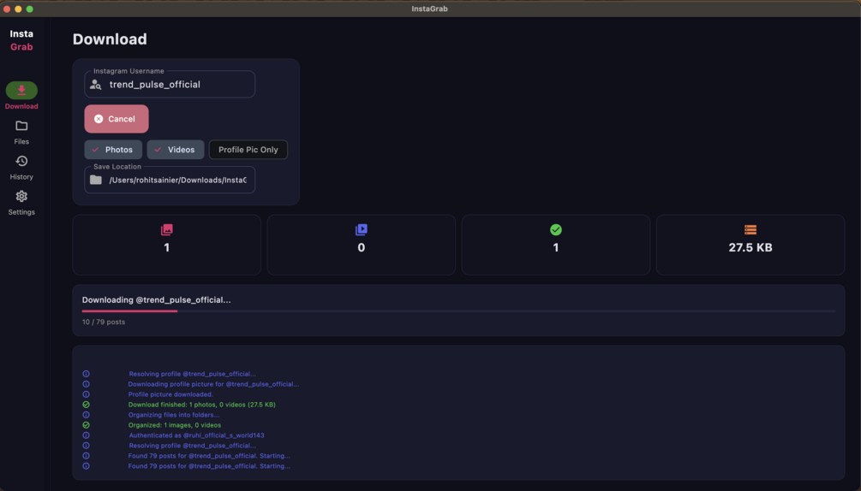The width and height of the screenshot is (861, 491).
Task: Click info icon beside 'Profile picture downloaded.'
Action: (87, 394)
